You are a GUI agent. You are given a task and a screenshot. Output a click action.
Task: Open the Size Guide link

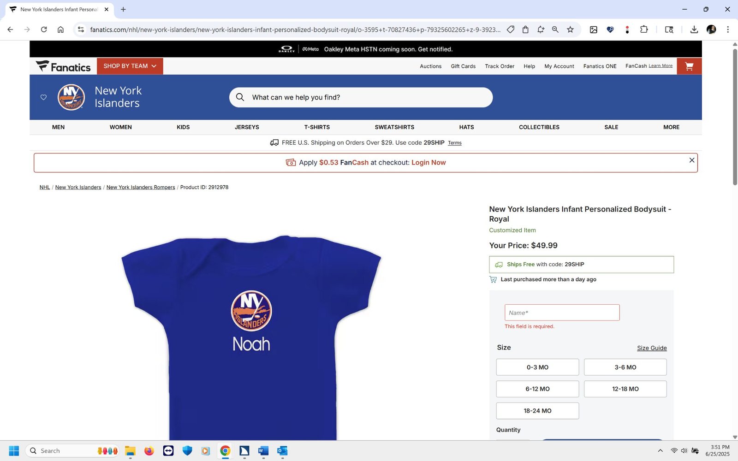pos(652,348)
